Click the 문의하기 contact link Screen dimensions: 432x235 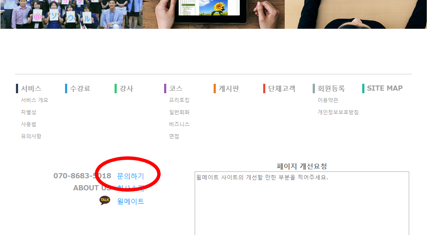tap(131, 176)
